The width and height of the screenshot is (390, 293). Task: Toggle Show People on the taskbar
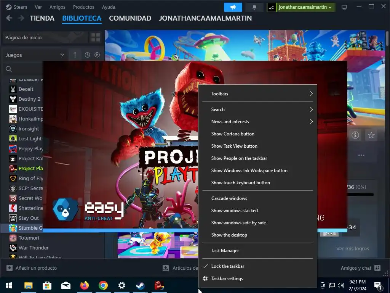click(258, 158)
